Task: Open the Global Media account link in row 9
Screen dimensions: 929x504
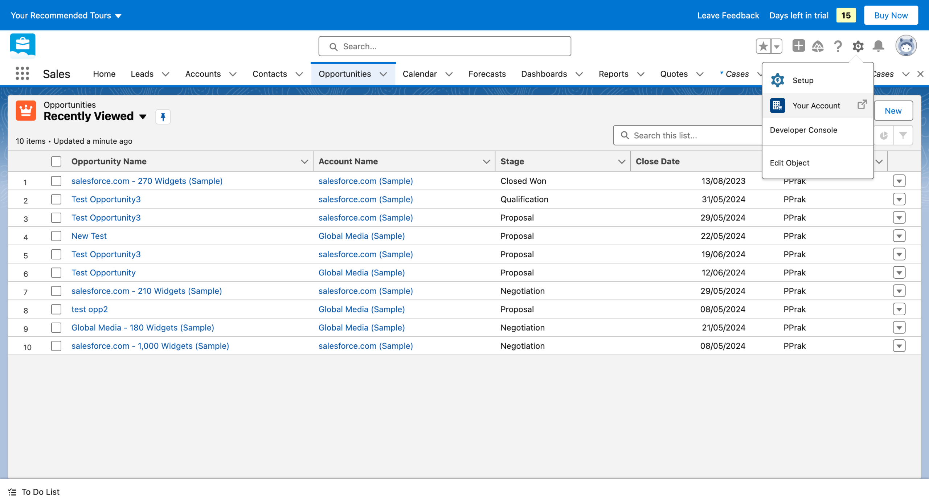Action: tap(361, 328)
